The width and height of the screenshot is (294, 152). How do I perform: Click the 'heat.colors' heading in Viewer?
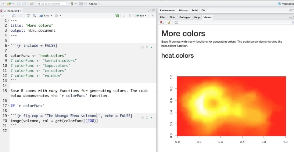tap(178, 56)
